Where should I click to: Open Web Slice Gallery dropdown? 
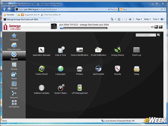tap(51, 15)
